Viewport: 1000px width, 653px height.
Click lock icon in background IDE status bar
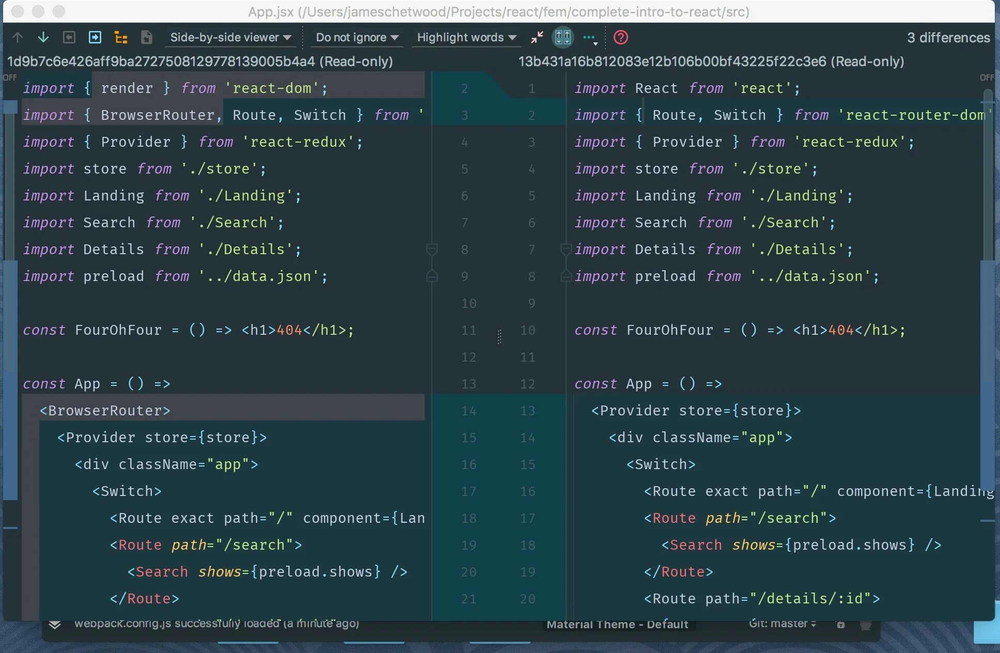[x=841, y=625]
